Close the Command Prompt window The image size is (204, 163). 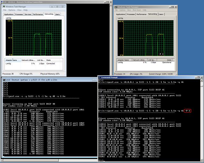tap(201, 77)
